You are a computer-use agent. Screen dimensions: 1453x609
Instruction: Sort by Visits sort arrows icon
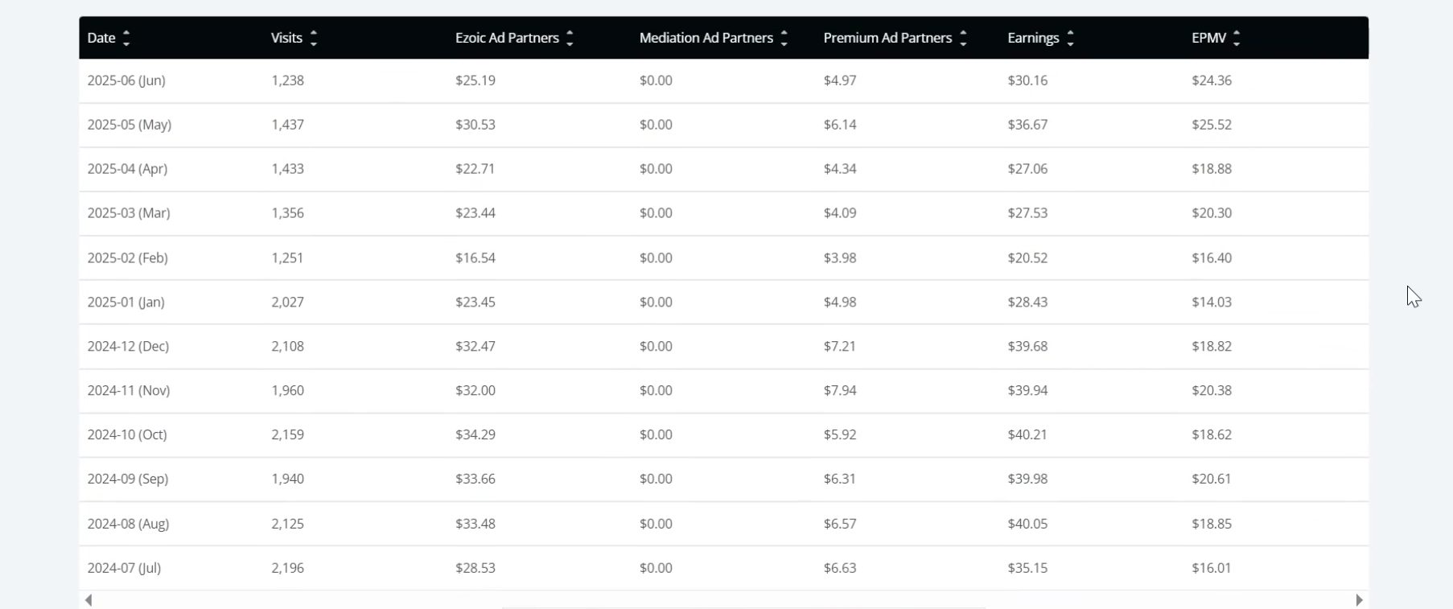pyautogui.click(x=314, y=38)
